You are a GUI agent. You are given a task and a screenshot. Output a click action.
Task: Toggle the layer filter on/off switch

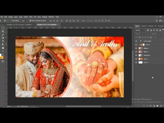click(x=163, y=30)
